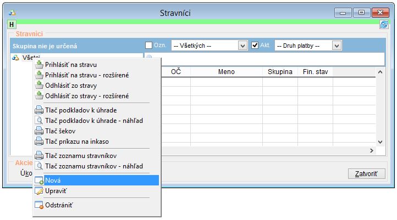
Task: Click icon beside Prihlásiť na stravu
Action: (x=39, y=65)
